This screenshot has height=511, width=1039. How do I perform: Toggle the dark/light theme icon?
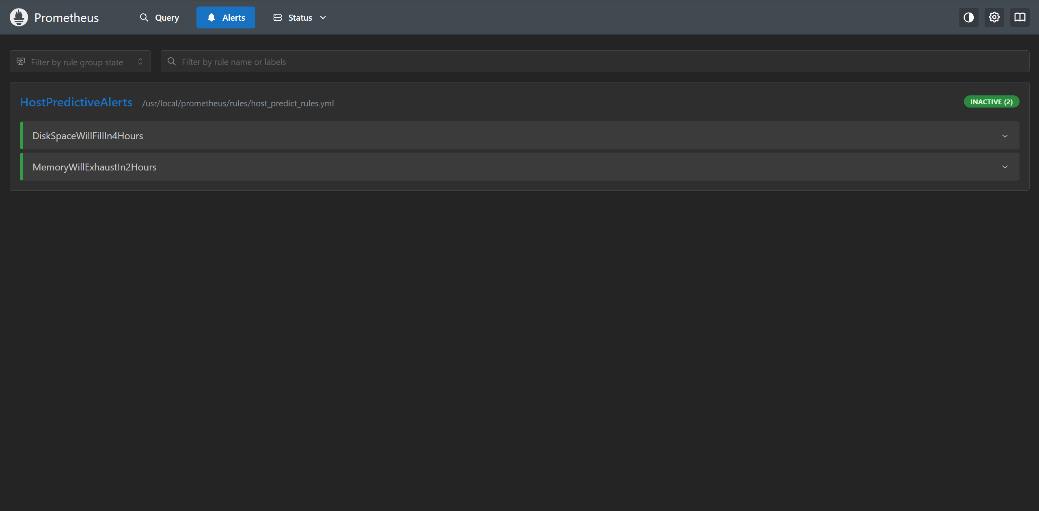[968, 17]
